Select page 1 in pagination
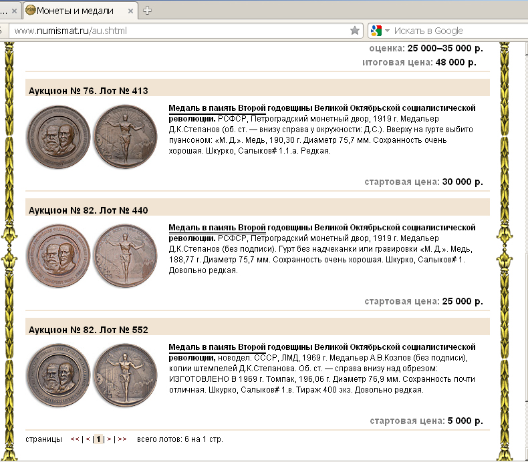The height and width of the screenshot is (462, 528). (98, 439)
